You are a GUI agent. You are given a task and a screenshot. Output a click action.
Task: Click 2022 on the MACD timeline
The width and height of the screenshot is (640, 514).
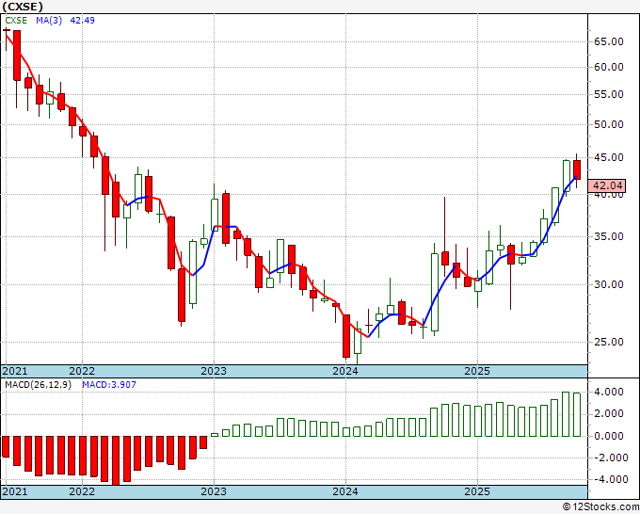point(82,491)
